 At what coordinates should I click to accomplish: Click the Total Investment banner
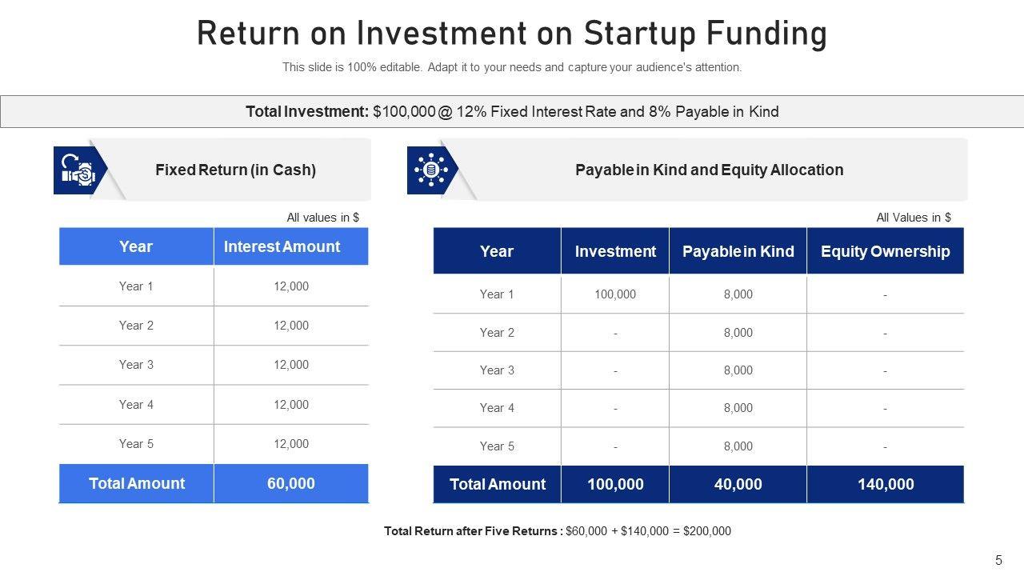tap(512, 112)
